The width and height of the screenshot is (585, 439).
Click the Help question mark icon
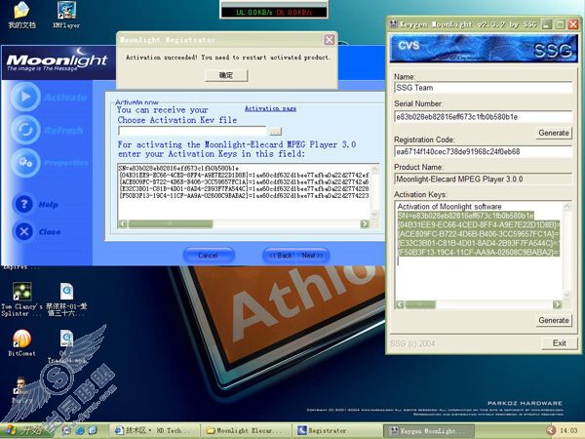point(24,204)
